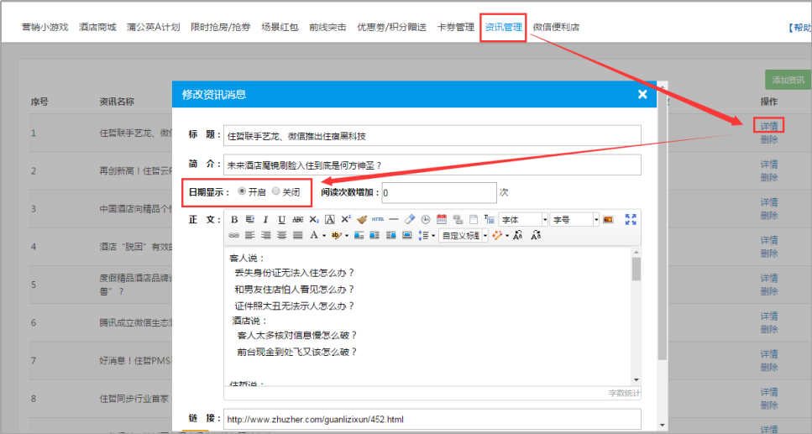Open 营销小游戏 nav tab

45,27
